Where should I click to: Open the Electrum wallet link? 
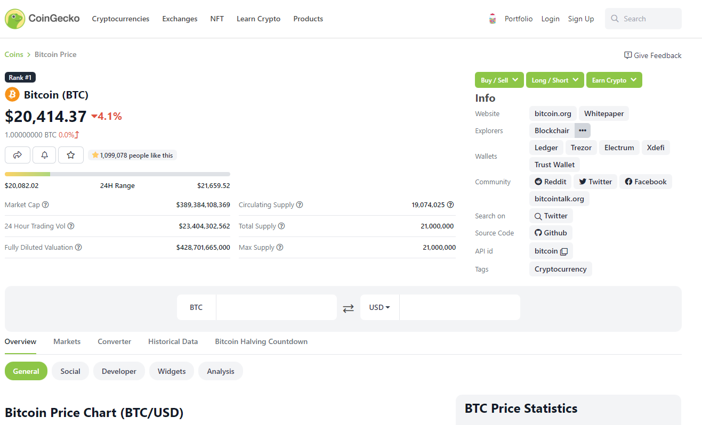[619, 148]
